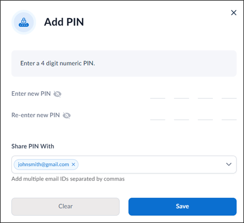Select second digit box of re-enter PIN
Screen dimensions: 244x223
point(181,116)
